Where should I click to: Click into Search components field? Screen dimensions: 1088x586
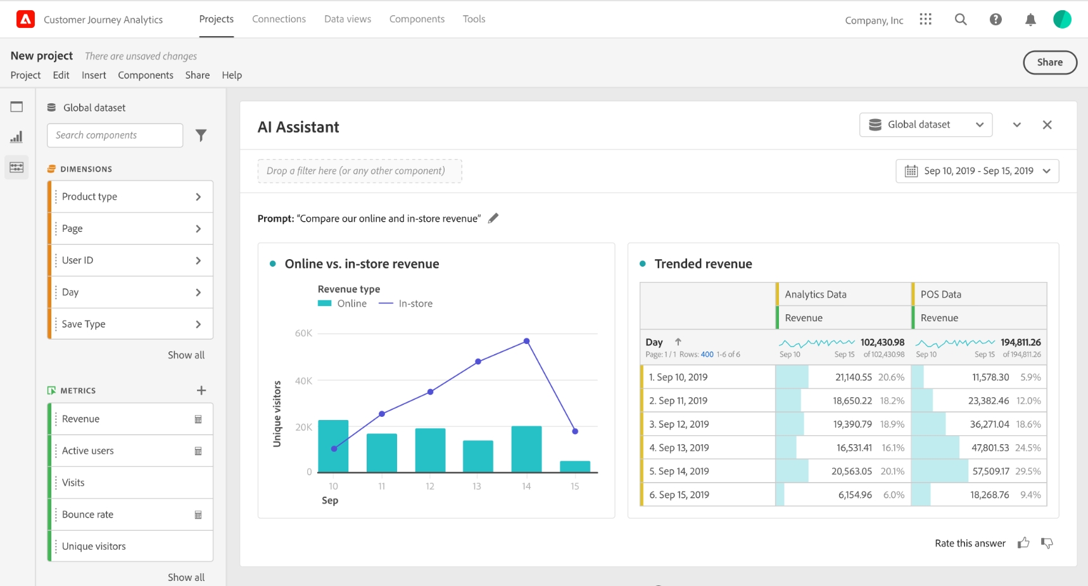[115, 136]
